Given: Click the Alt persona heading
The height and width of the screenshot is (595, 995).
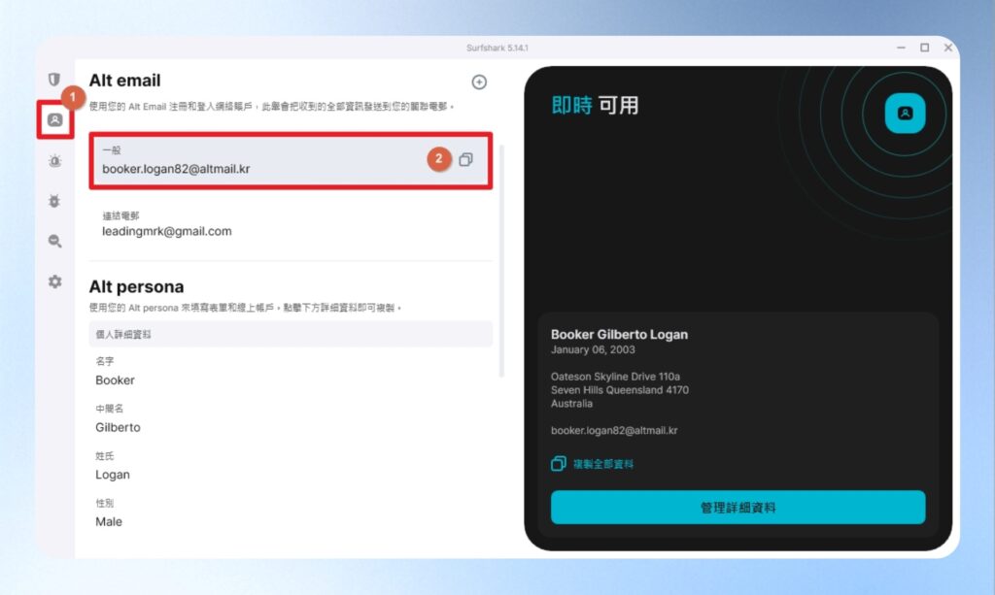Looking at the screenshot, I should point(136,286).
